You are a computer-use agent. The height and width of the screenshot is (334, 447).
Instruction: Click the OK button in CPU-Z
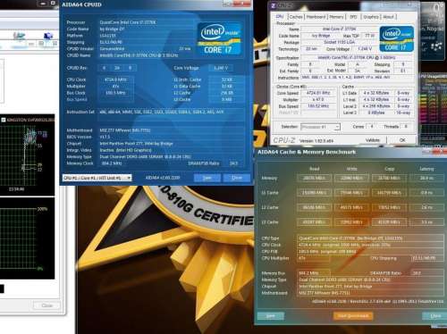pos(402,140)
